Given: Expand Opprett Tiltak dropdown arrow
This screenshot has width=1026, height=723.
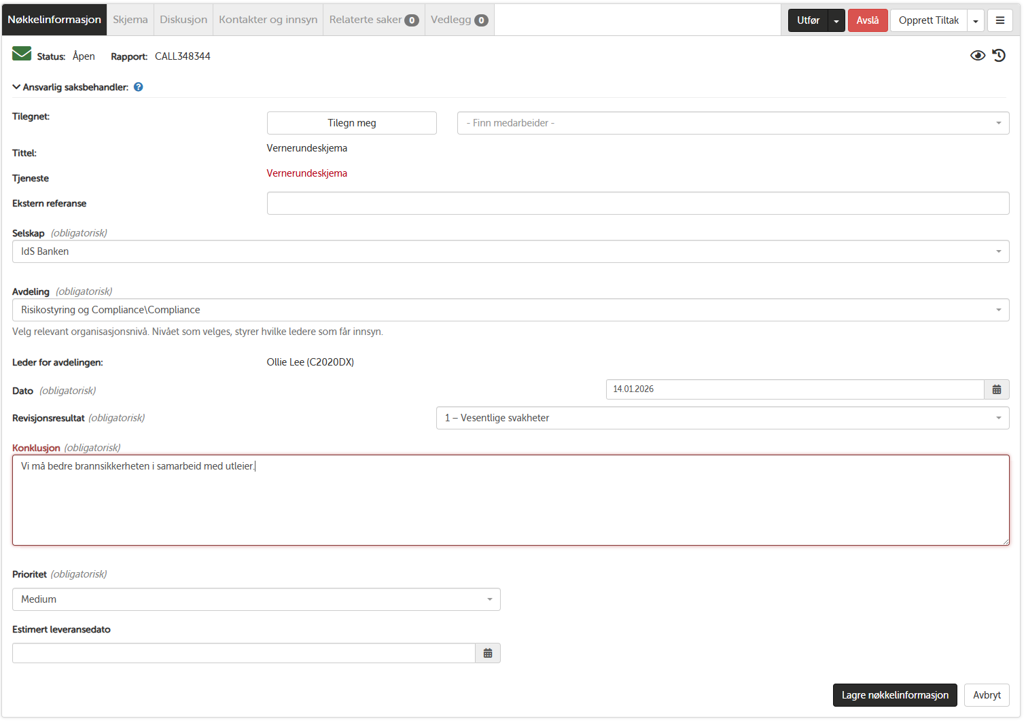Looking at the screenshot, I should tap(976, 20).
